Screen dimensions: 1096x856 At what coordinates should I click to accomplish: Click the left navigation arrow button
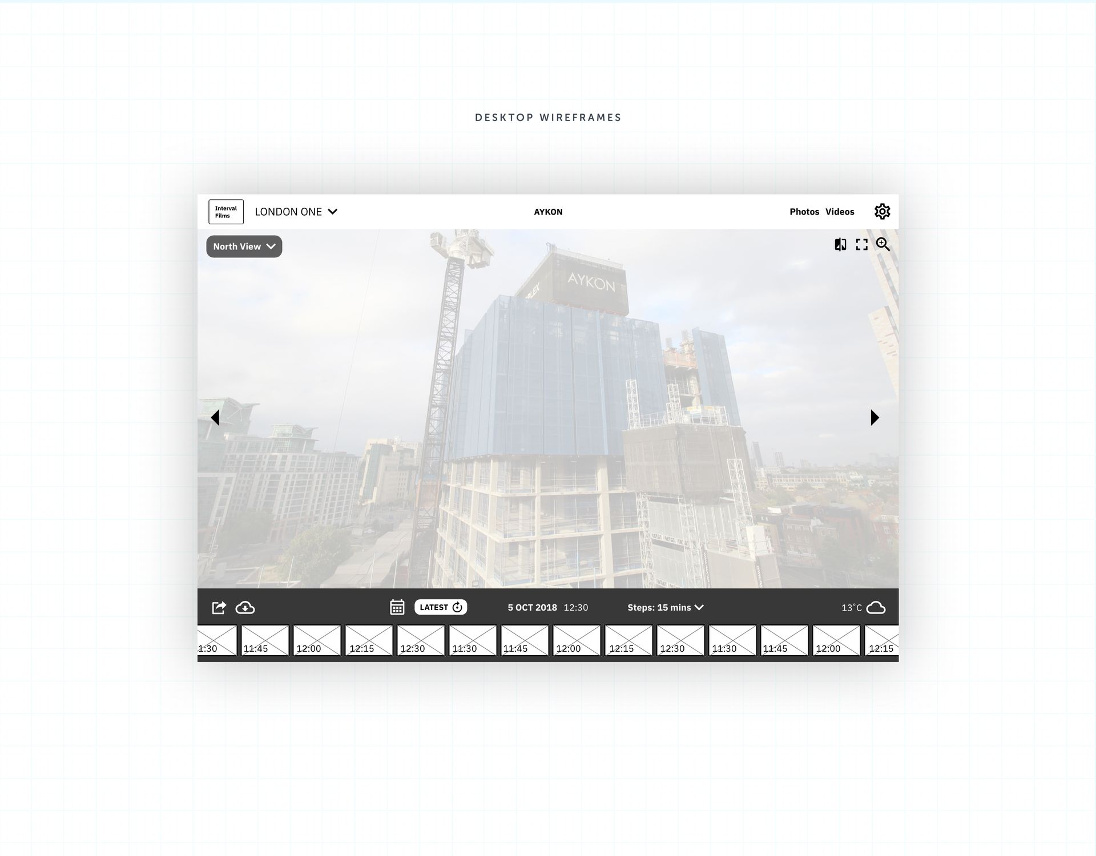[x=217, y=417]
